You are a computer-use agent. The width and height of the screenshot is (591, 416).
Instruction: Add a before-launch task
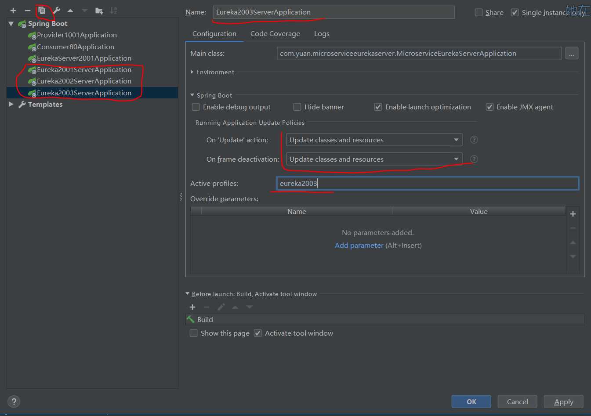click(x=192, y=307)
